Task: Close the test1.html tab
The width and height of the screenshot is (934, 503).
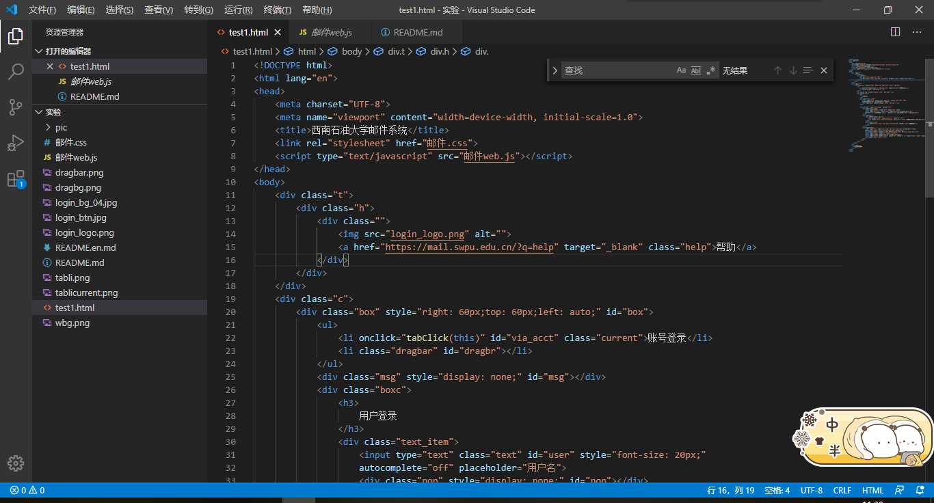Action: click(278, 32)
